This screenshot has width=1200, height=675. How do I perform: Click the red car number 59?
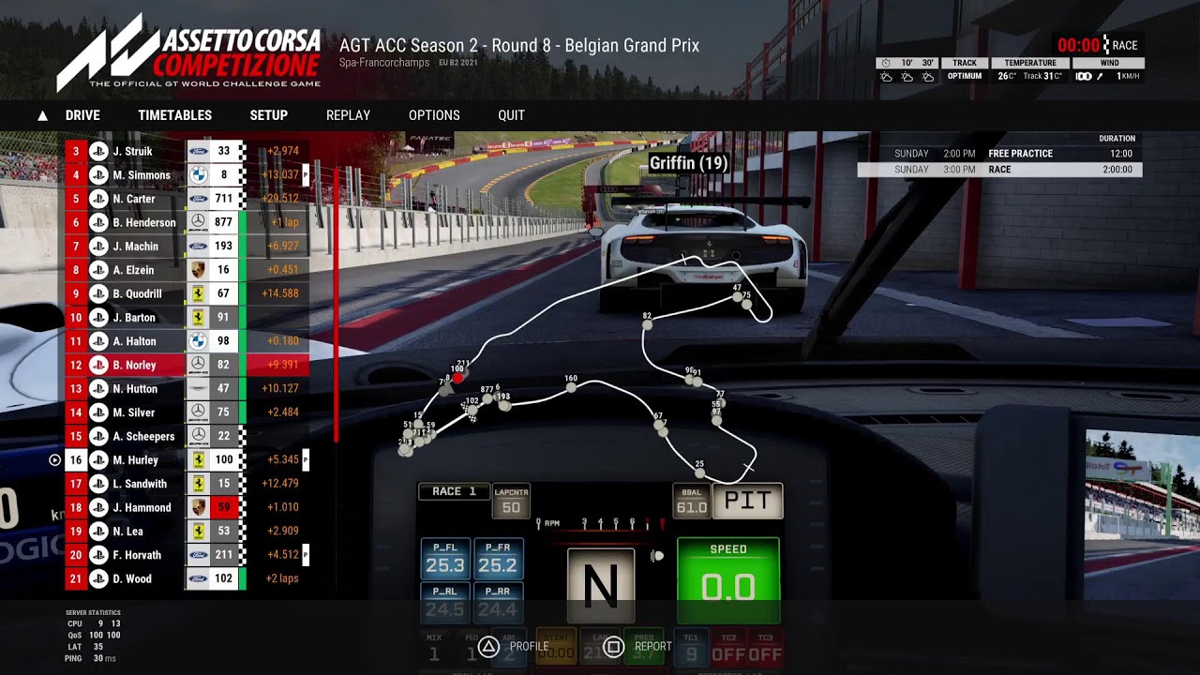coord(223,507)
